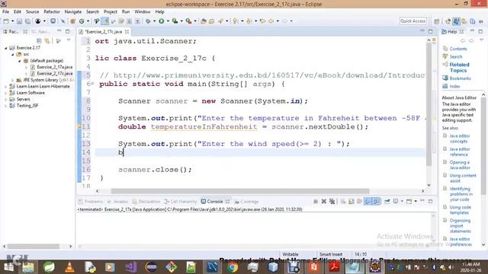Open the File menu
The image size is (488, 274).
tap(5, 12)
